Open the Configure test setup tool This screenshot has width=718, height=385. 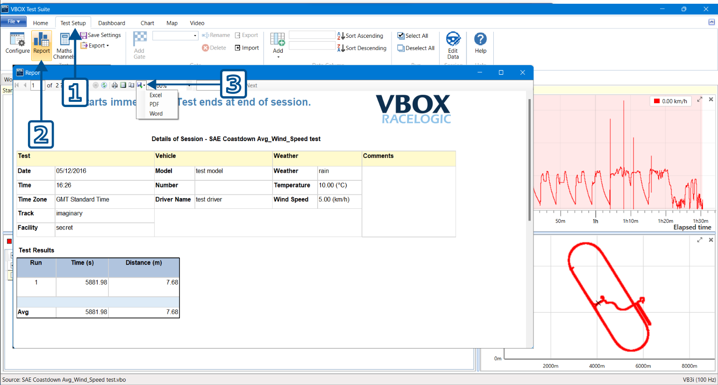[x=17, y=43]
